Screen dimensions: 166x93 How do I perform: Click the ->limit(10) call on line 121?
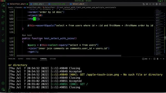[x=35, y=16]
